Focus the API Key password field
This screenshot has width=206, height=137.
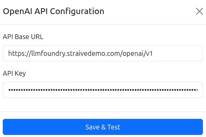103,90
